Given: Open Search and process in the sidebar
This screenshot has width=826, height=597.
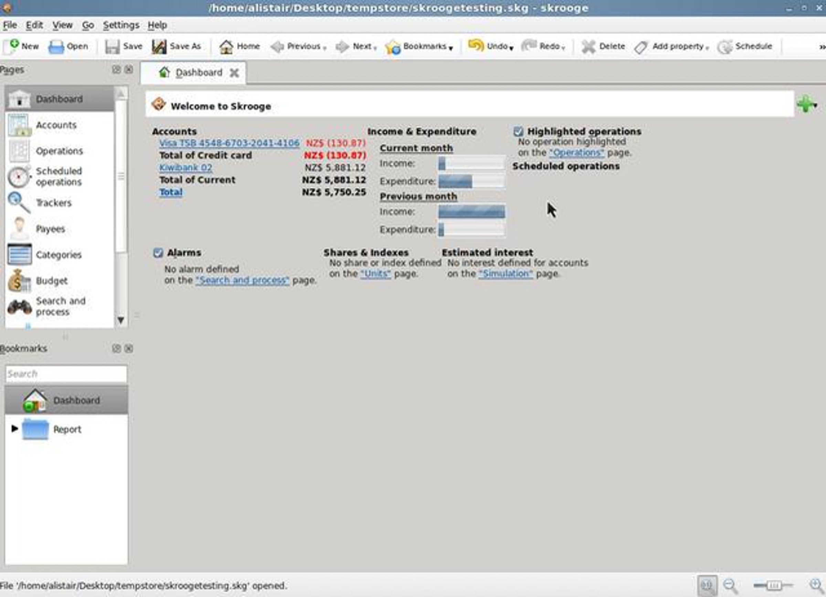Looking at the screenshot, I should click(59, 306).
